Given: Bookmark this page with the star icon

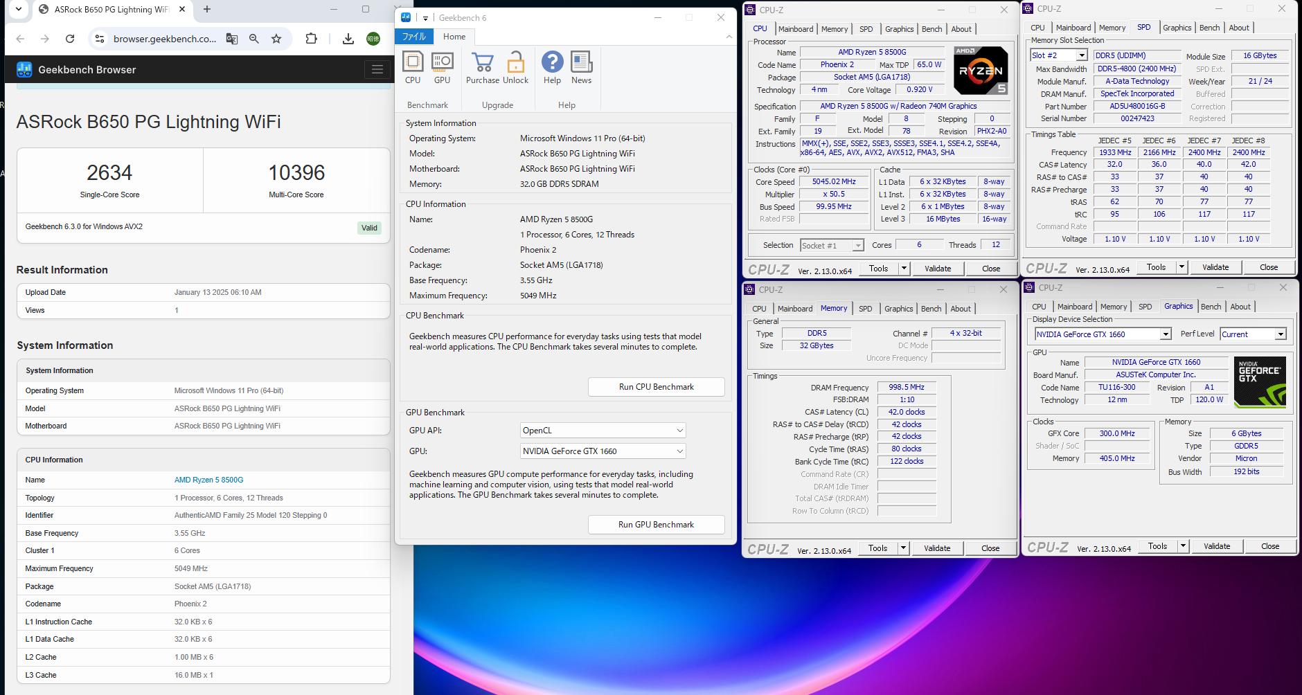Looking at the screenshot, I should click(x=276, y=39).
